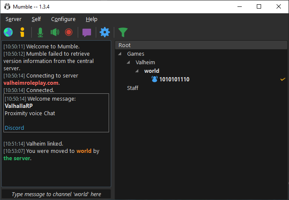Select the Valheim channel

[x=145, y=63]
